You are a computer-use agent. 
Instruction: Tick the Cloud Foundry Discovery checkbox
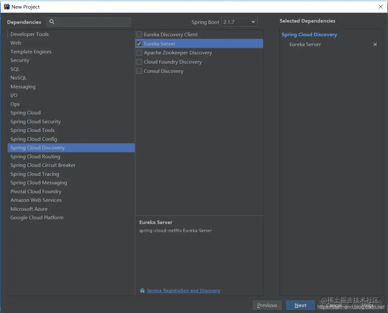coord(139,62)
